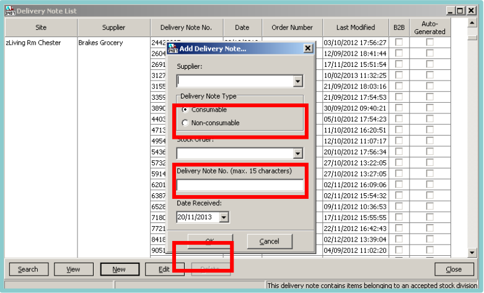
Task: Click the Supplier column header
Action: pyautogui.click(x=113, y=27)
